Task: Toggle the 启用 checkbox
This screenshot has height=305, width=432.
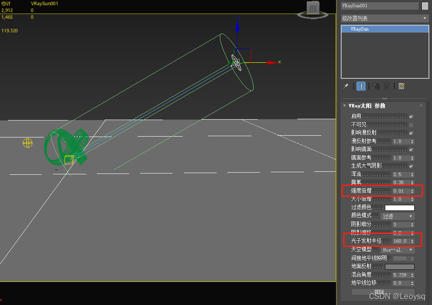Action: [411, 117]
